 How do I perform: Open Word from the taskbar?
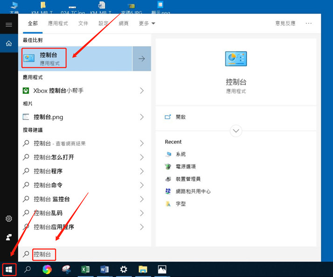pos(104,270)
